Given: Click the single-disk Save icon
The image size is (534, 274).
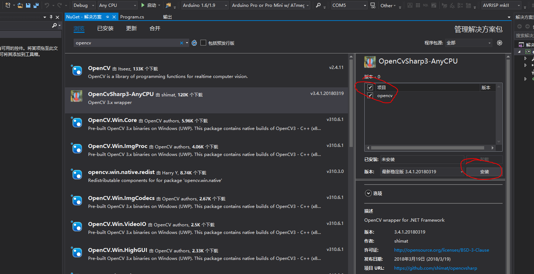Looking at the screenshot, I should (x=28, y=5).
